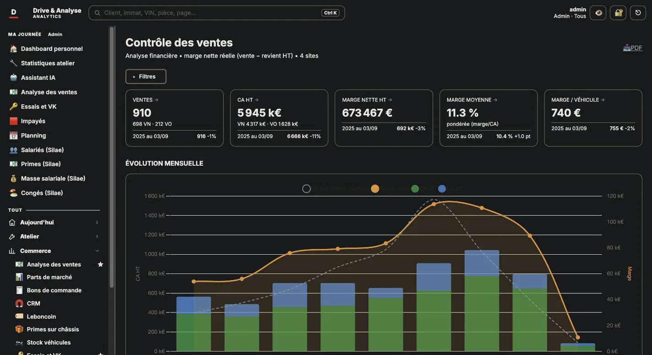Viewport: 652px width, 355px height.
Task: Open the CRM magnet entry
Action: (33, 303)
